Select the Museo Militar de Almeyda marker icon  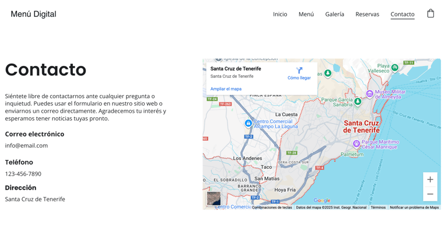tap(369, 93)
